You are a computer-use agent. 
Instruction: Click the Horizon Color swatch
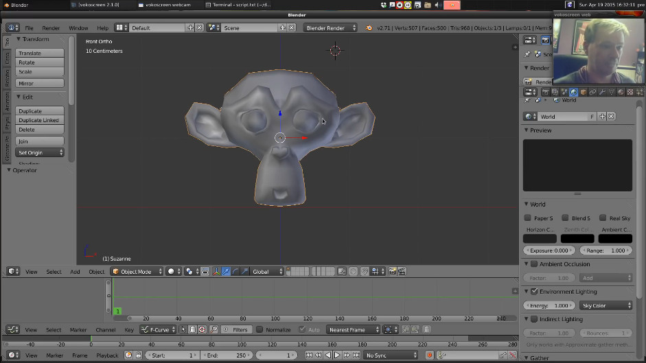tap(540, 239)
